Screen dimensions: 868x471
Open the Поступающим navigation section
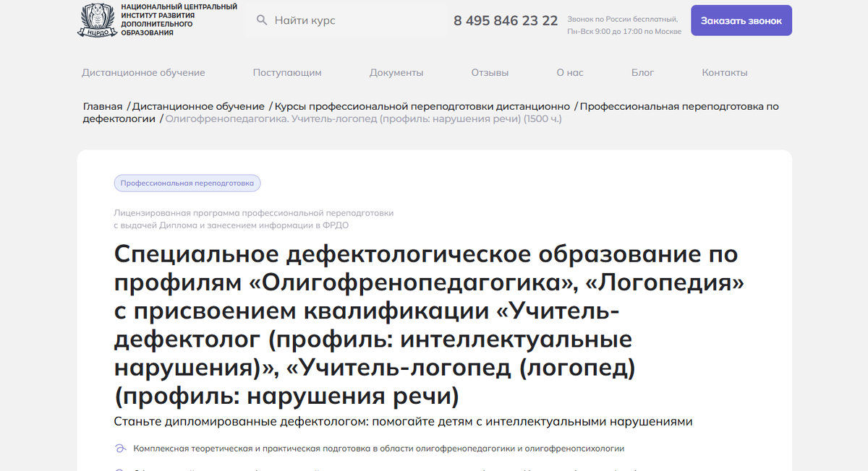pos(287,72)
